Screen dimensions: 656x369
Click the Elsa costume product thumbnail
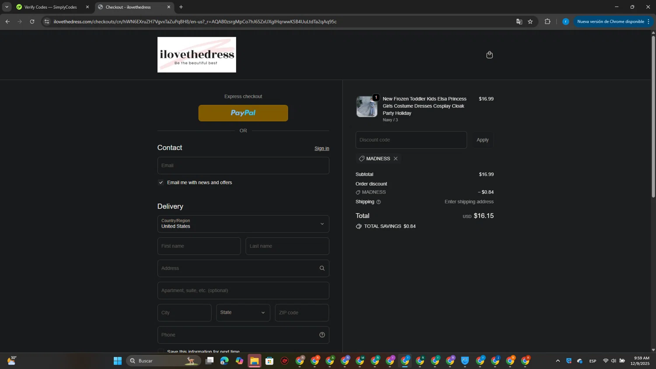coord(366,107)
